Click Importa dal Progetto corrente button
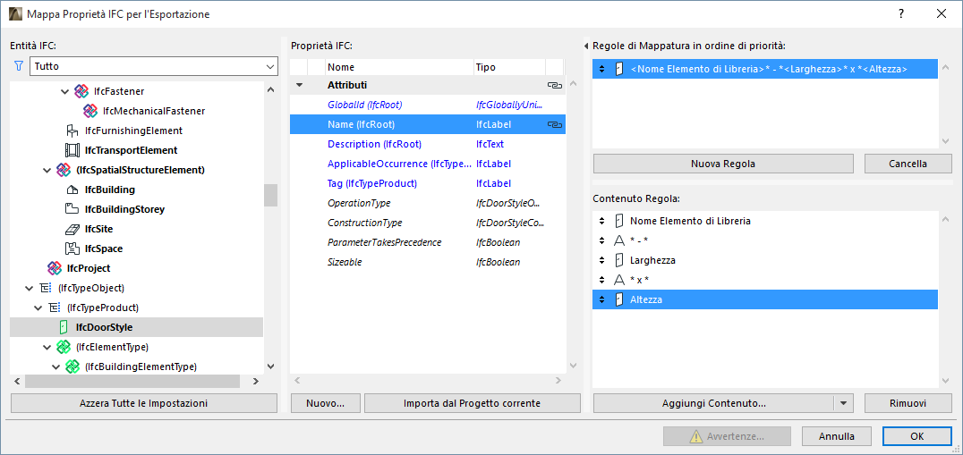The height and width of the screenshot is (455, 963). [472, 403]
